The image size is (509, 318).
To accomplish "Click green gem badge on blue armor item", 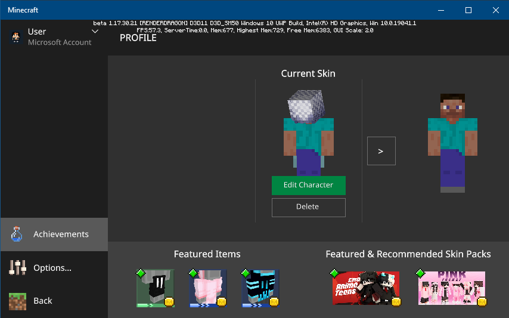I will tap(246, 273).
